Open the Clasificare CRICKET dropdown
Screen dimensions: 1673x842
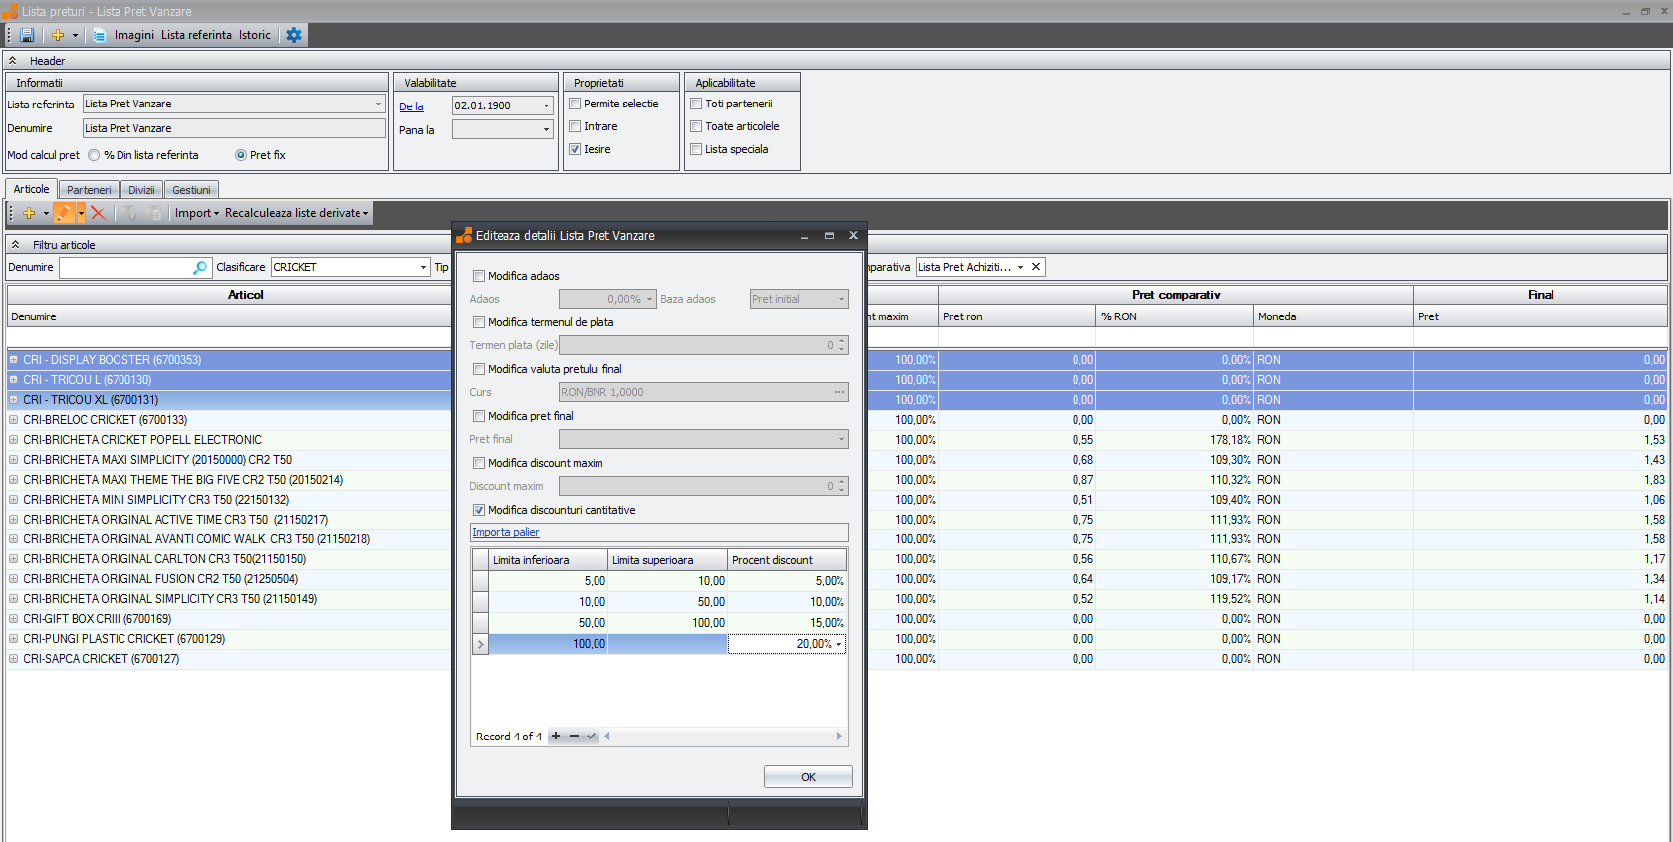pyautogui.click(x=423, y=267)
